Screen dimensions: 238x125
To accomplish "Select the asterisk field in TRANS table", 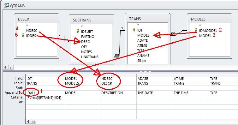I will point(138,25).
